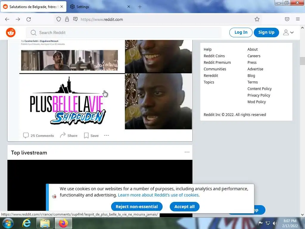Click the search magnifier icon
Image resolution: width=305 pixels, height=229 pixels.
33,33
